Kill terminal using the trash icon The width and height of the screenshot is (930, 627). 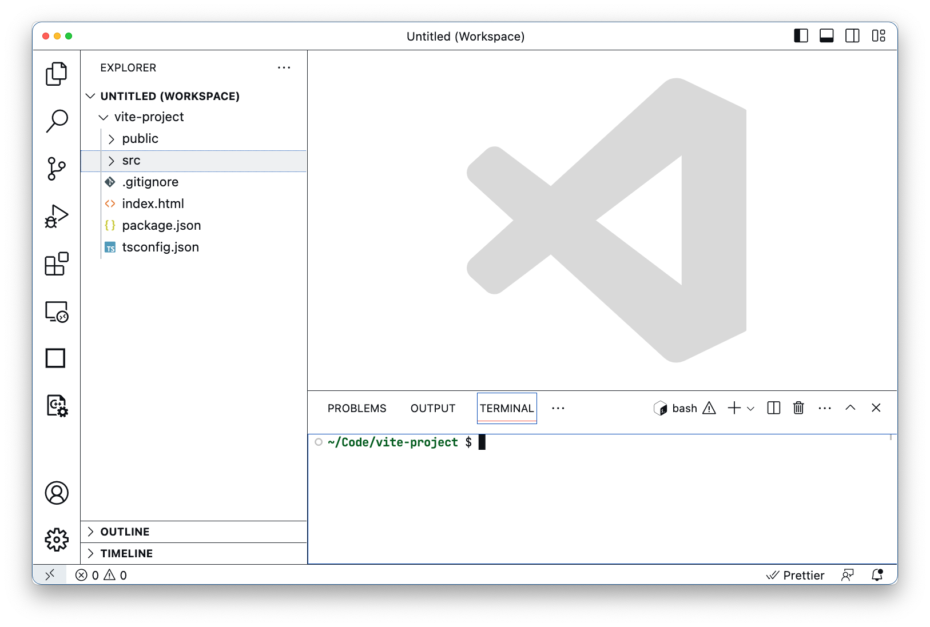tap(798, 408)
